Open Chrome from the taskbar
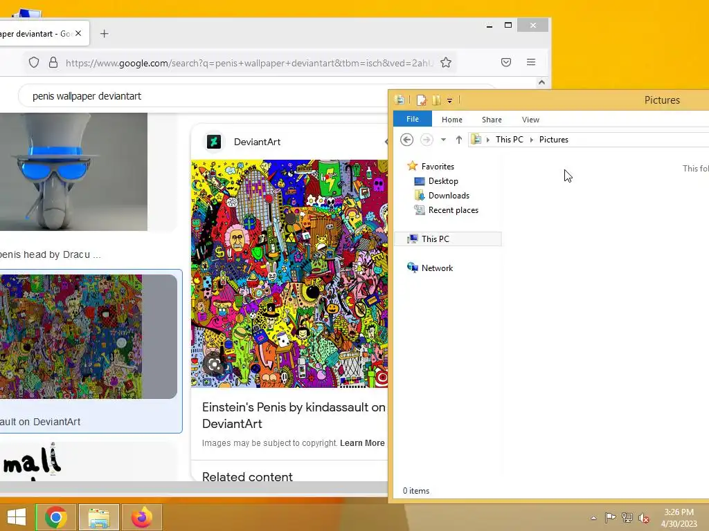709x531 pixels. [x=55, y=517]
